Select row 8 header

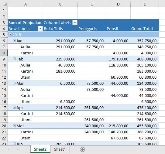pos(4,53)
